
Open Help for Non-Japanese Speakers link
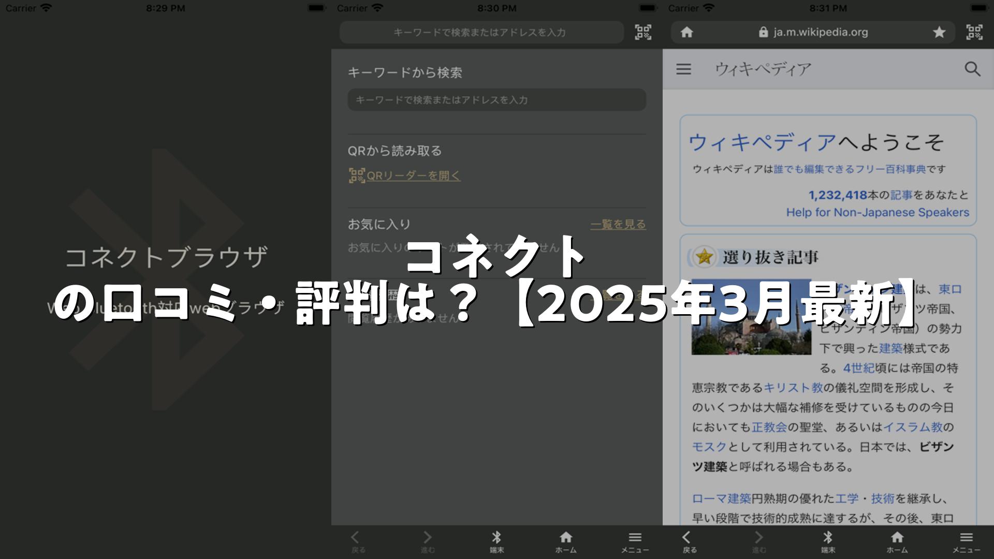tap(878, 212)
